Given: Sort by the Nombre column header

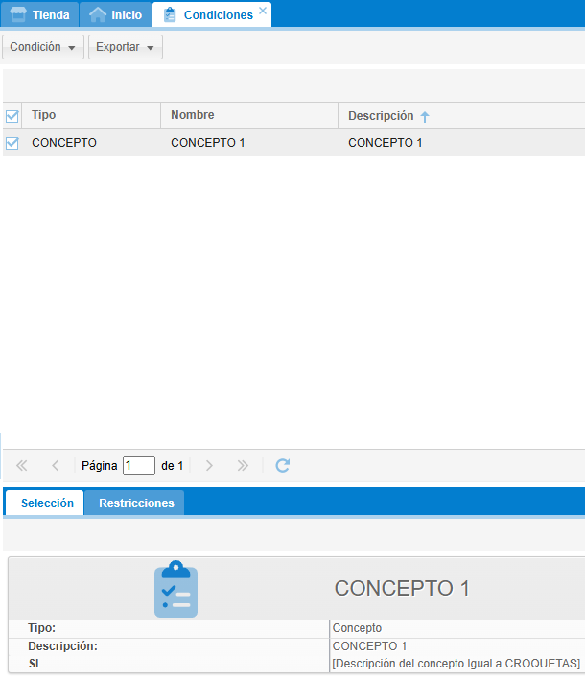Looking at the screenshot, I should click(x=193, y=115).
